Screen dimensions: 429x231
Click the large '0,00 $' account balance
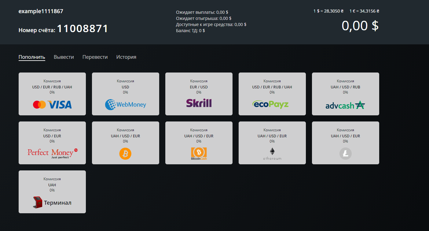click(x=360, y=26)
